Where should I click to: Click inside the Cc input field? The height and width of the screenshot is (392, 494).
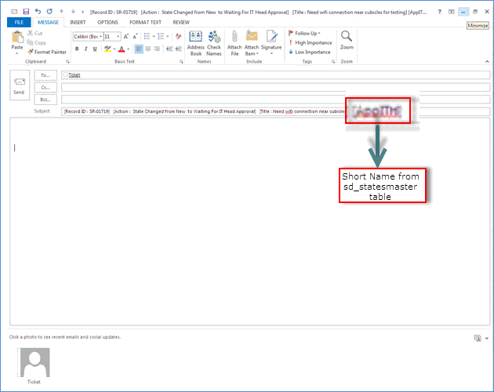(274, 87)
